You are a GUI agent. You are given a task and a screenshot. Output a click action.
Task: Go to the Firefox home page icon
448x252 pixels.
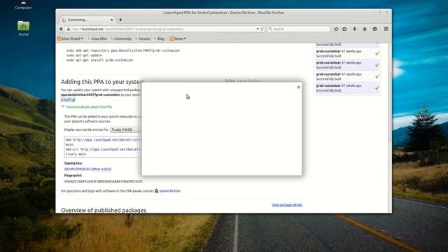[x=365, y=29]
